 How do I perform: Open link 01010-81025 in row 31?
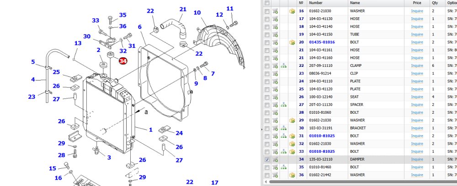(322, 136)
